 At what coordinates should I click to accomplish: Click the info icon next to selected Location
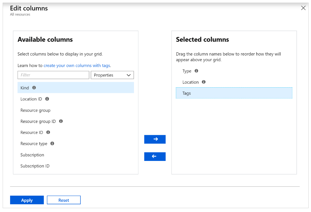204,82
